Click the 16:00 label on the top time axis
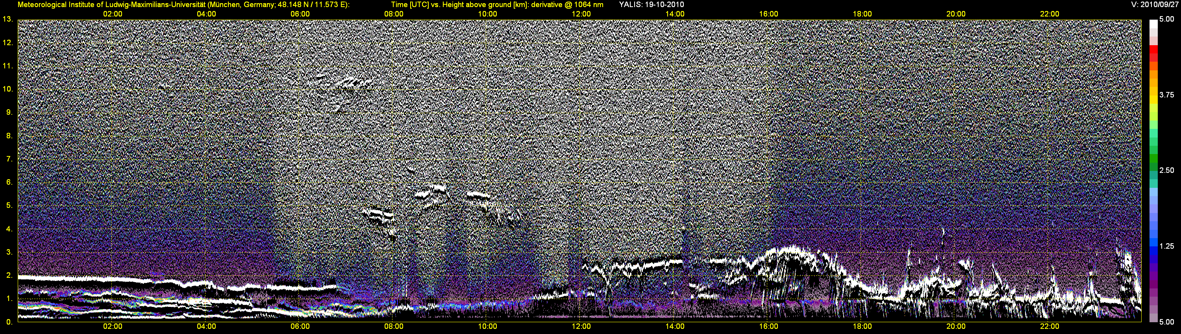Image resolution: width=1181 pixels, height=334 pixels. pos(768,14)
